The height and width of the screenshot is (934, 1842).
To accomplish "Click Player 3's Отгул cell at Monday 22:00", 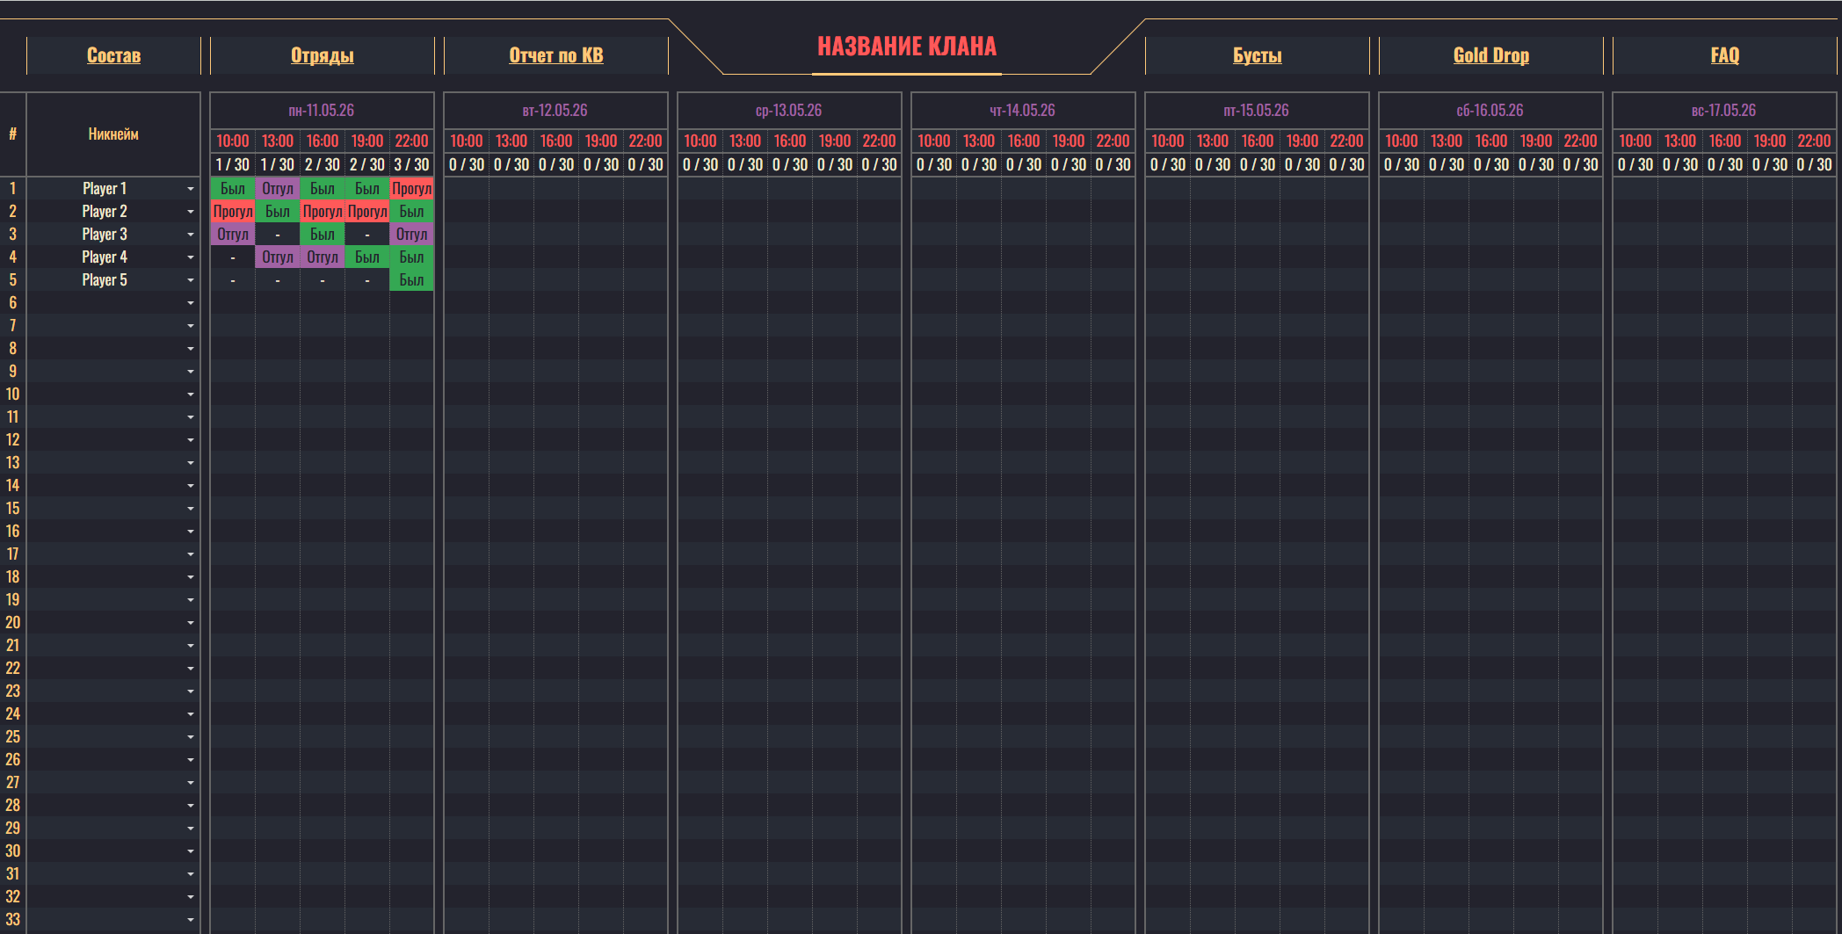I will [x=411, y=235].
